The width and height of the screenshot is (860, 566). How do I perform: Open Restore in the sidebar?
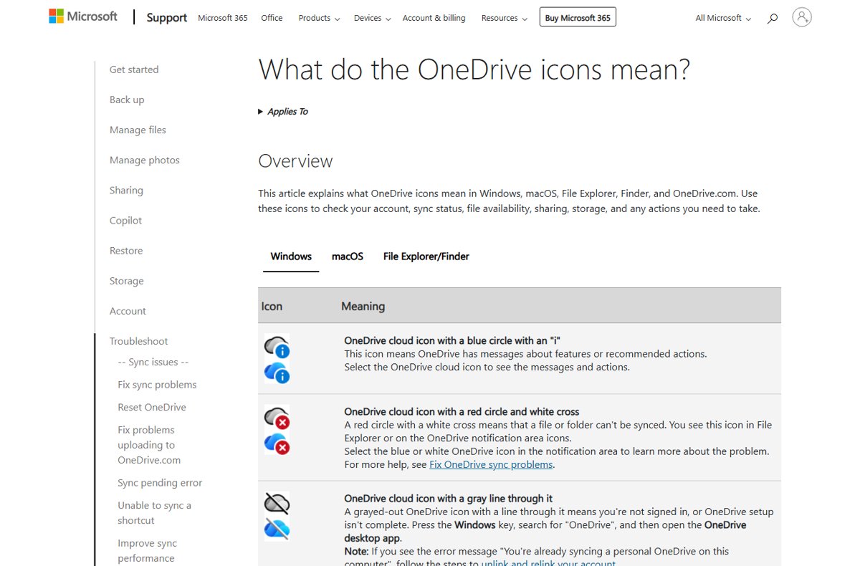(126, 251)
